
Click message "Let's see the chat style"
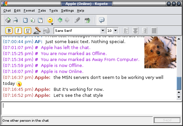tap(78, 95)
